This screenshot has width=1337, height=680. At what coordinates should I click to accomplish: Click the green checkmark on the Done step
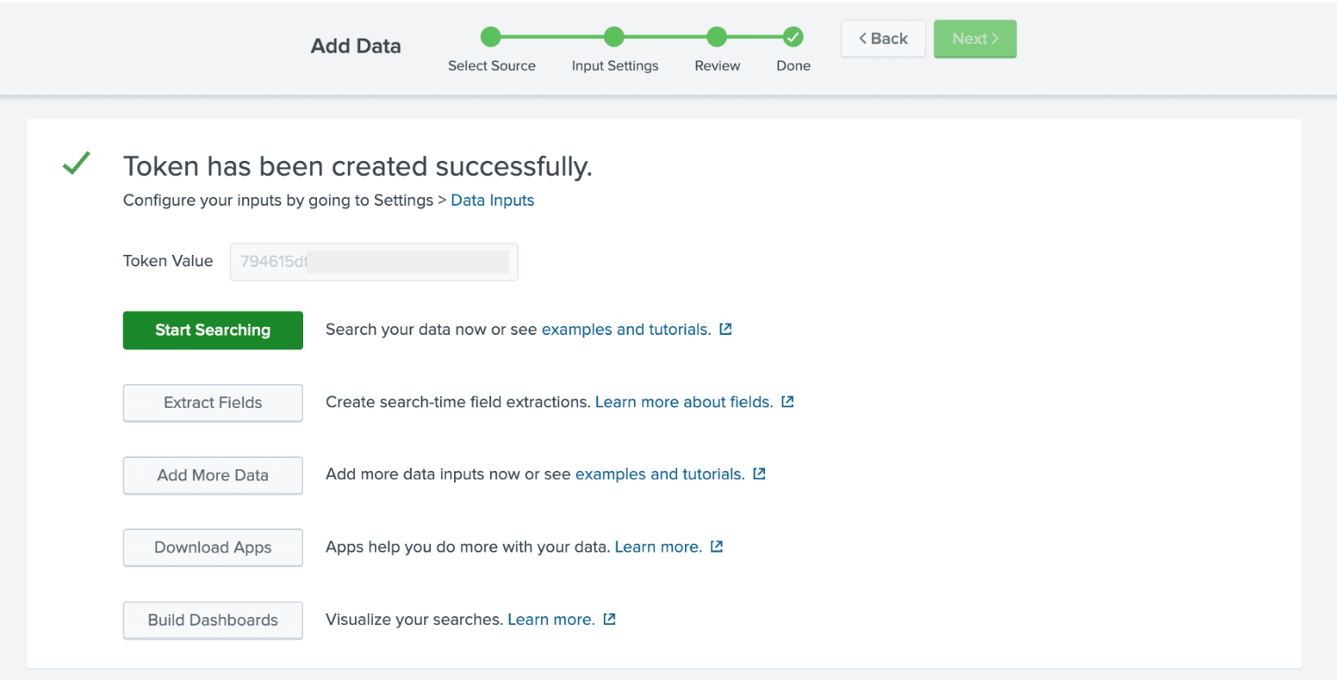coord(793,37)
